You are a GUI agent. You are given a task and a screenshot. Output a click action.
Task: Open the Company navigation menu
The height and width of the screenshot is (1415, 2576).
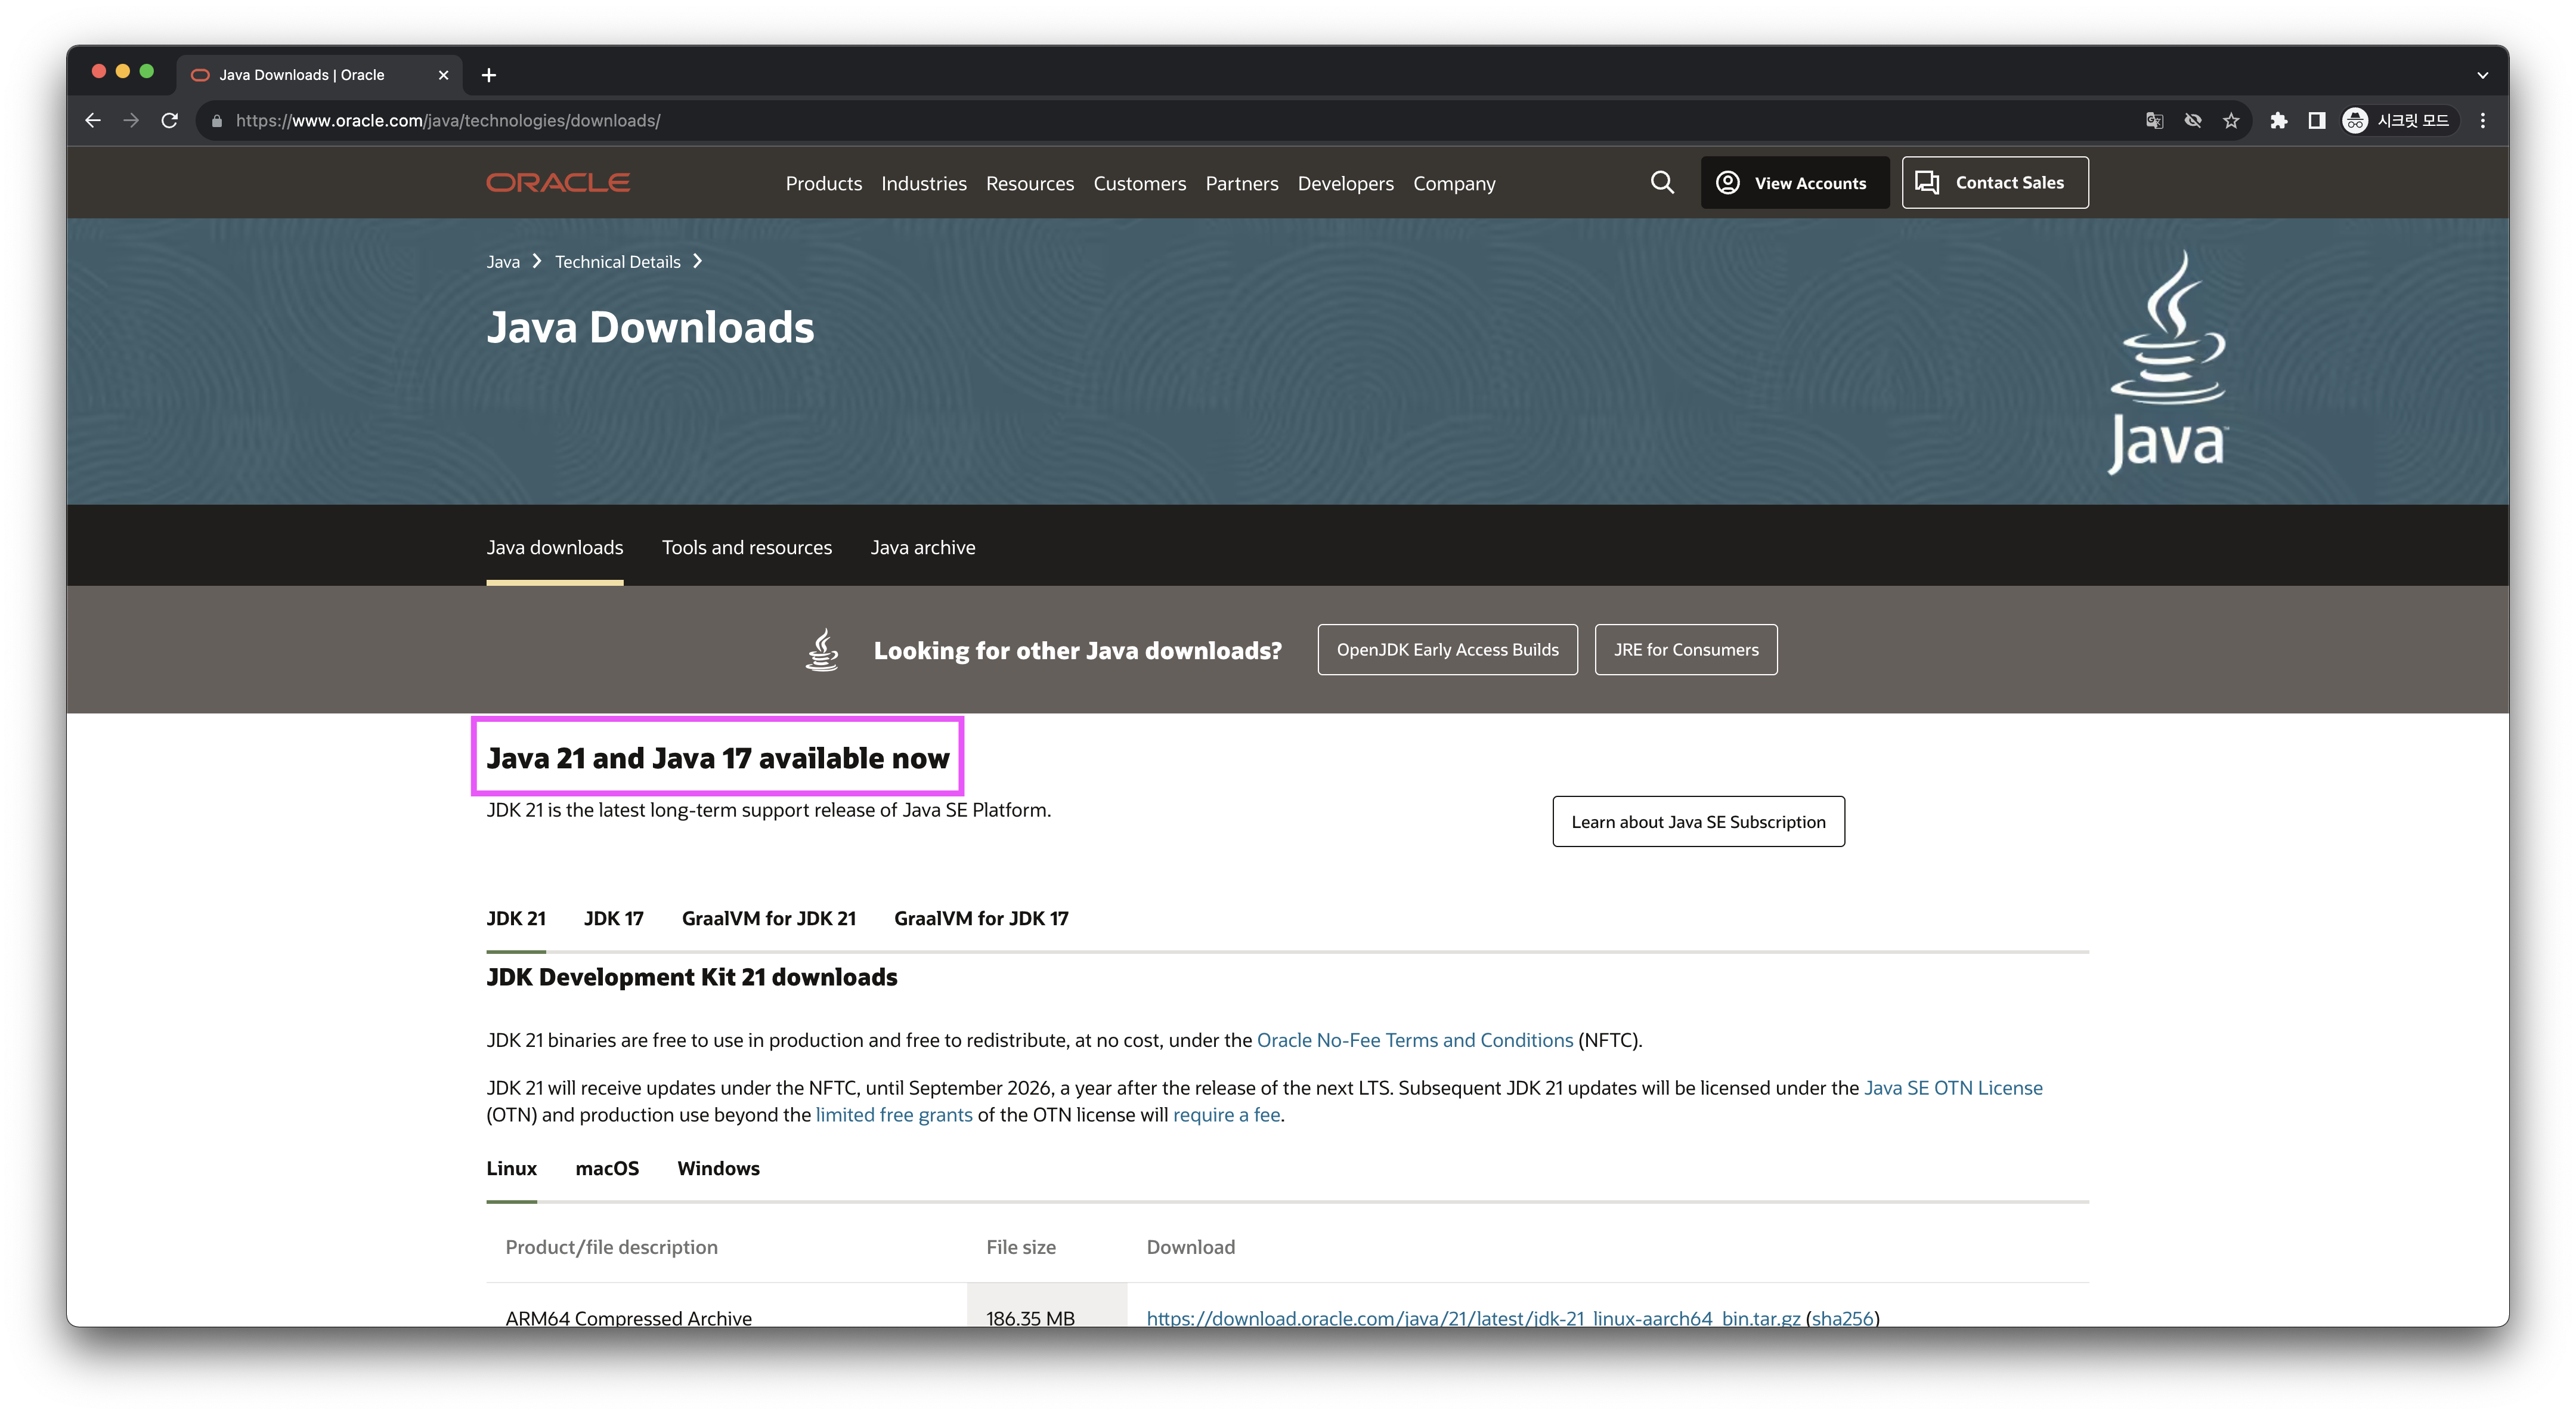pyautogui.click(x=1454, y=183)
